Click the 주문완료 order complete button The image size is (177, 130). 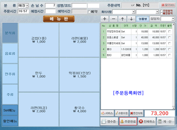click(x=128, y=122)
